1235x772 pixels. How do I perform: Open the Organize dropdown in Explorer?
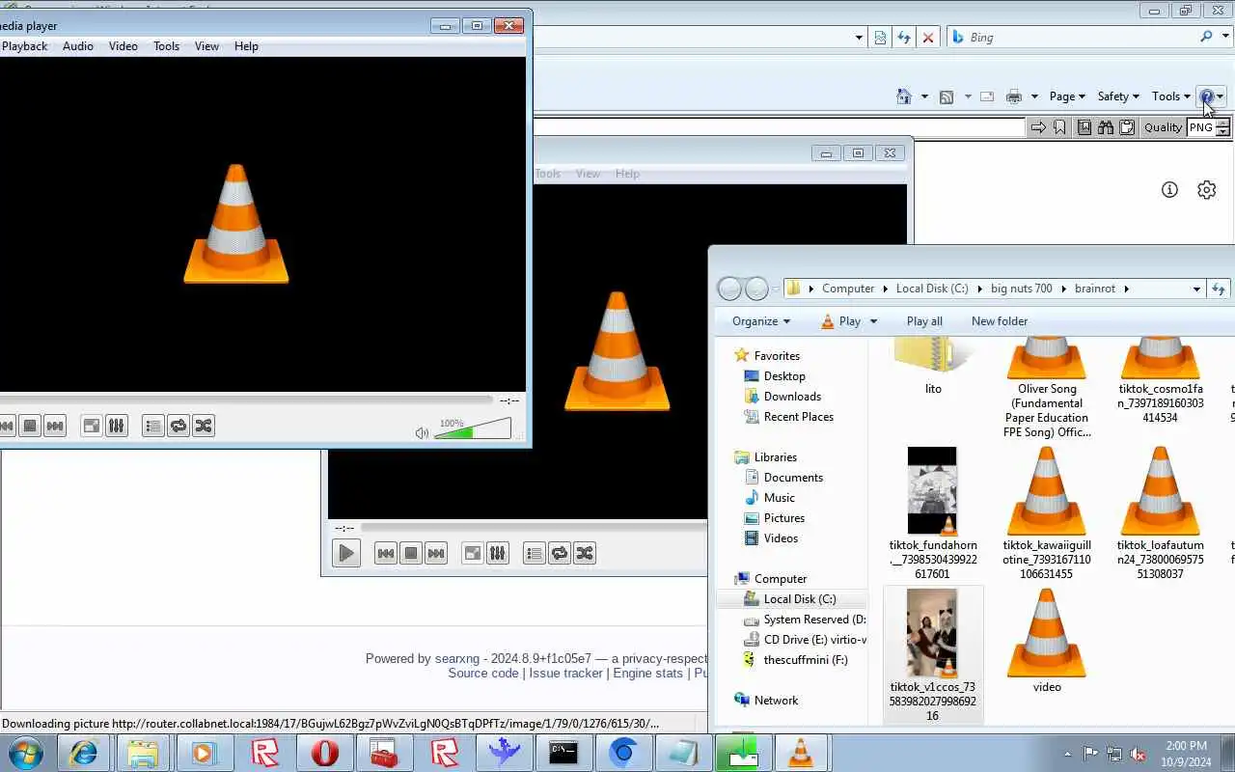761,321
